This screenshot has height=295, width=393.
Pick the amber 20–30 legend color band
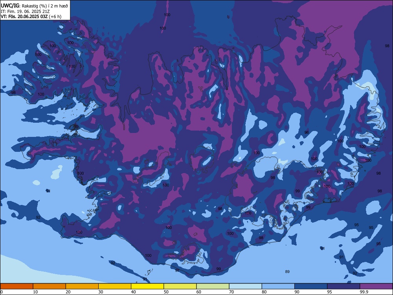pos(82,286)
